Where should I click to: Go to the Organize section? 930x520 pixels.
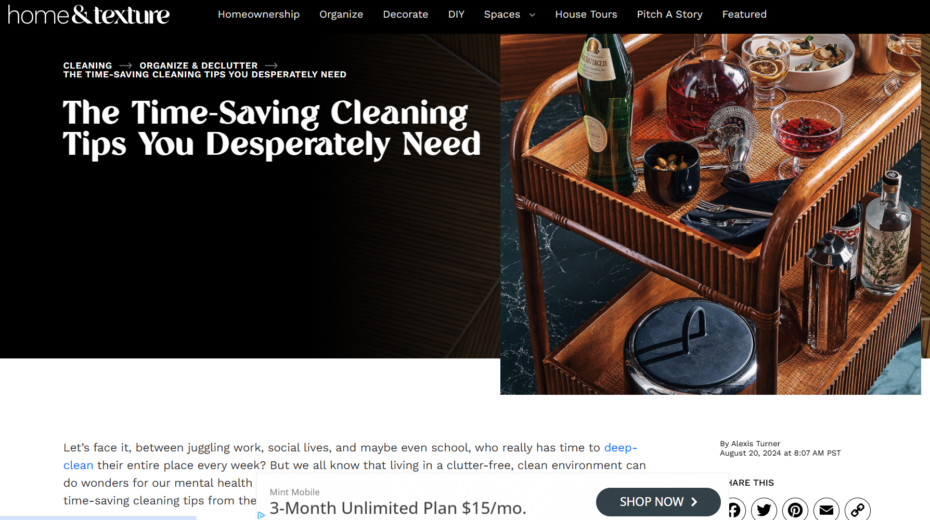click(x=341, y=15)
